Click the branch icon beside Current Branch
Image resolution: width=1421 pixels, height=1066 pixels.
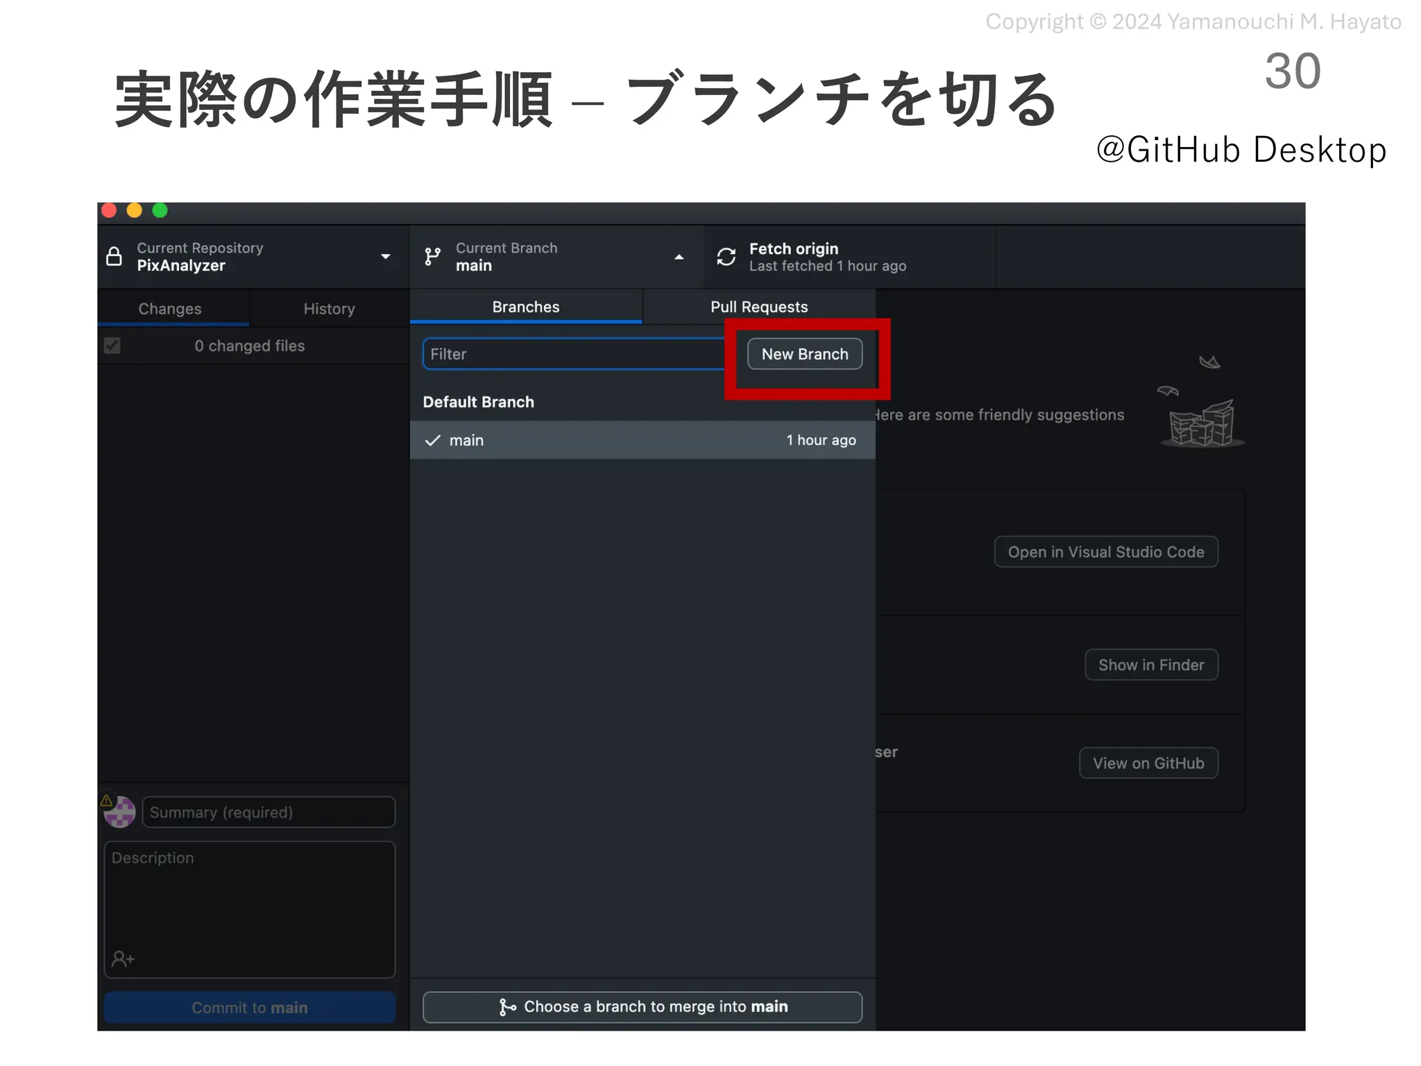click(433, 257)
